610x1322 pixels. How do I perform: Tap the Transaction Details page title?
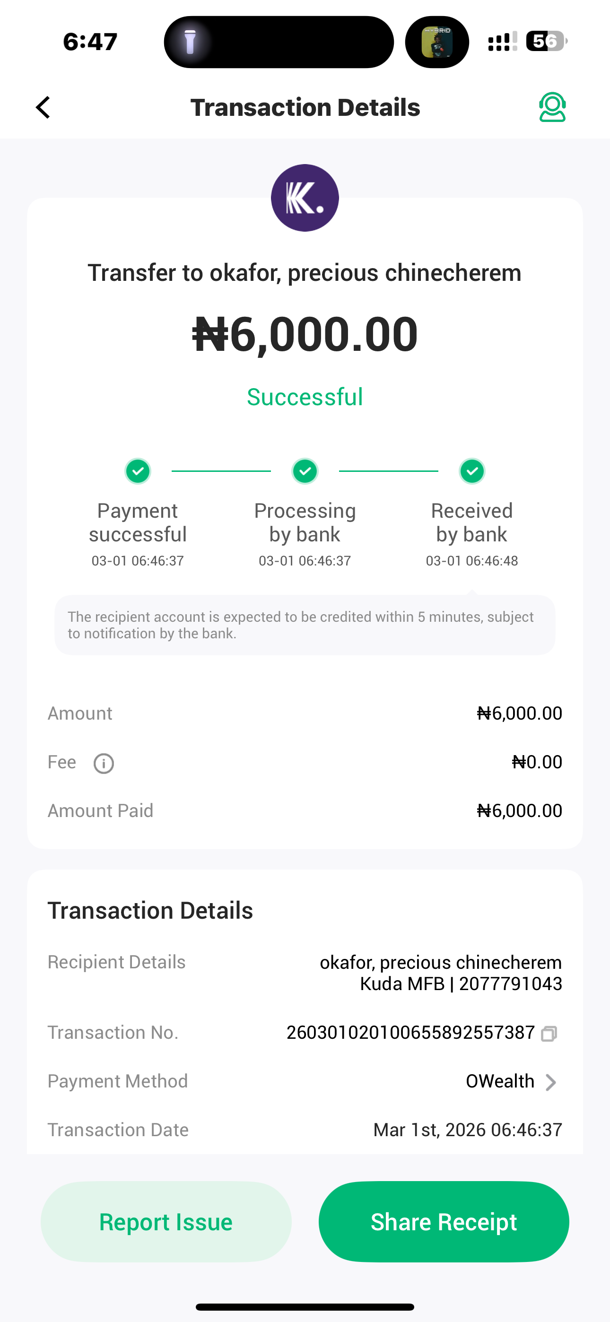305,108
